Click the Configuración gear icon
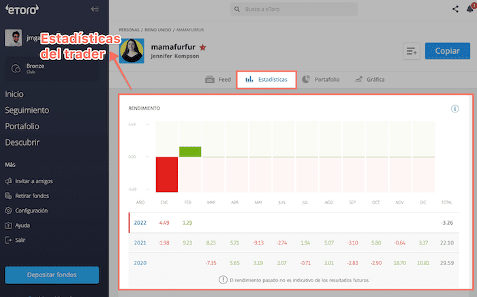The image size is (477, 297). [8, 210]
